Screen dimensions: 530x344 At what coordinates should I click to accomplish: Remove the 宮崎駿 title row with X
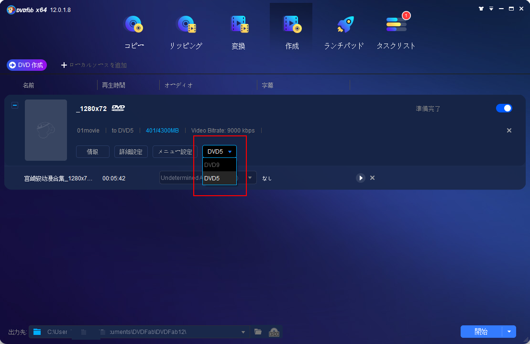pyautogui.click(x=373, y=178)
